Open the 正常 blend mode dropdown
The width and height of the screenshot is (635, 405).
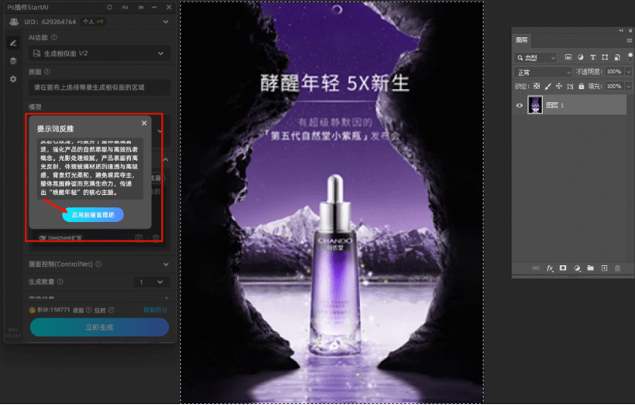coord(543,73)
